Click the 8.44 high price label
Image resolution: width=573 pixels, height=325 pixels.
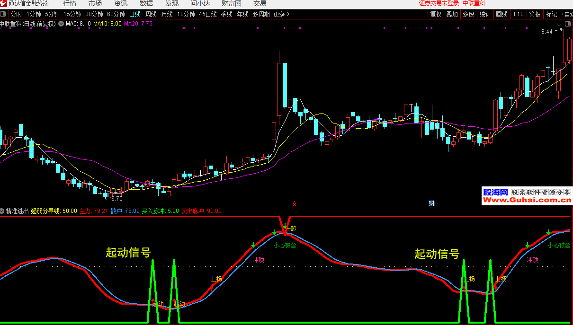(x=547, y=32)
